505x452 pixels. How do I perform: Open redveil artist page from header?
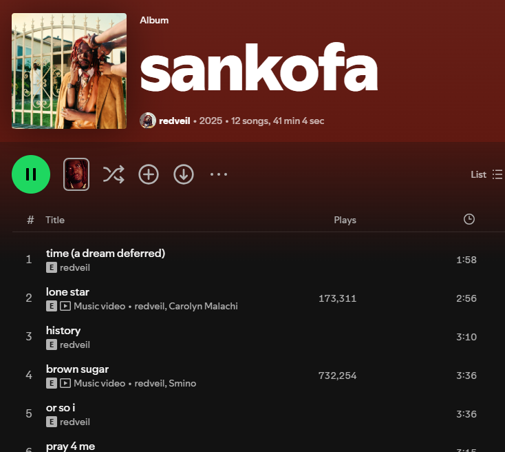pyautogui.click(x=175, y=121)
